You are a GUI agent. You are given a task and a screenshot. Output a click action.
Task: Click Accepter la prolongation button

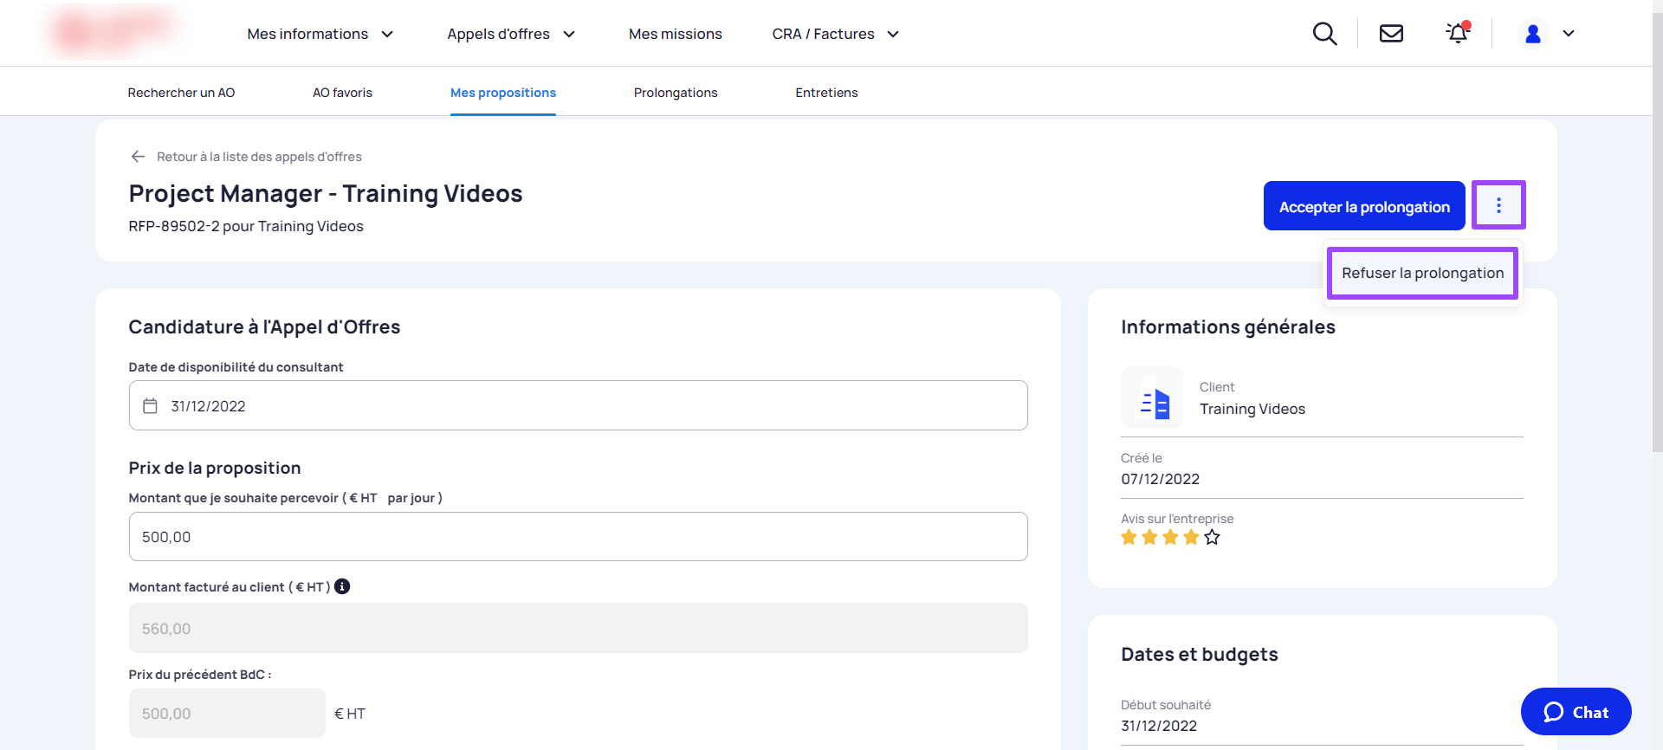pyautogui.click(x=1364, y=205)
